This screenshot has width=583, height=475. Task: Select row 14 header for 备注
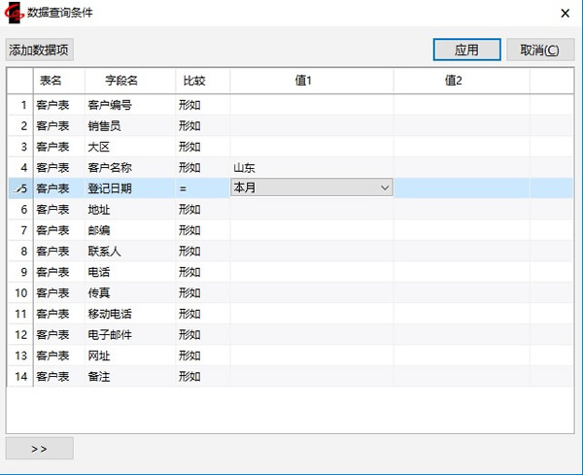click(19, 377)
